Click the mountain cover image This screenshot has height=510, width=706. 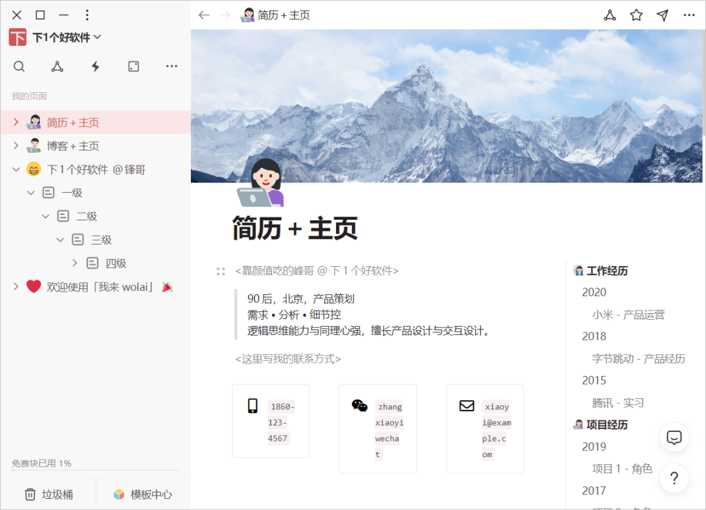446,106
